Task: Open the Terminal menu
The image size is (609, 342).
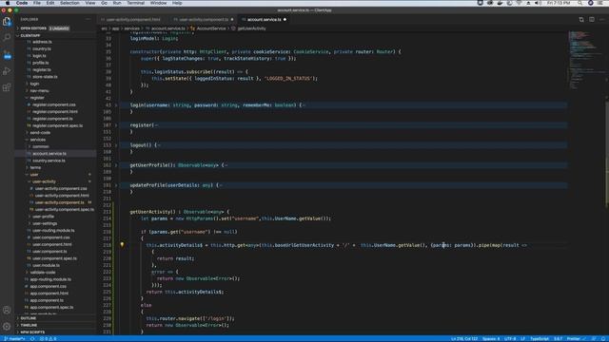Action: 135,3
